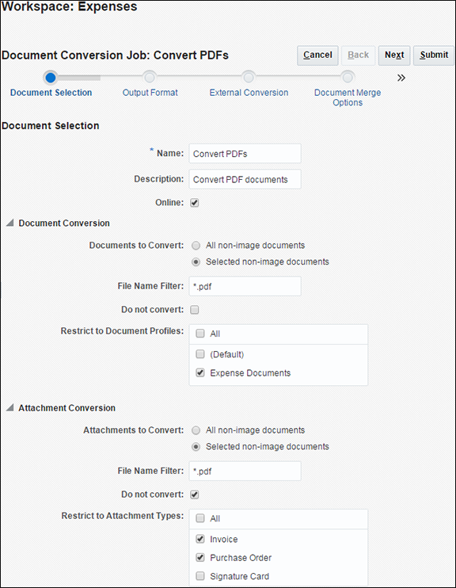456x588 pixels.
Task: Select All non-image documents for Documents to Convert
Action: click(x=196, y=246)
